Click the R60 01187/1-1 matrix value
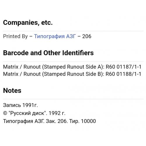 [x=124, y=67]
